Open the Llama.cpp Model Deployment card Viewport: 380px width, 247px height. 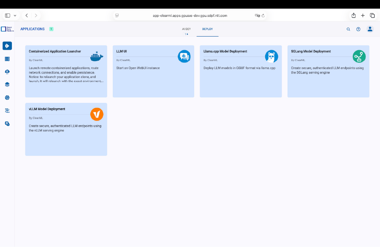click(241, 71)
